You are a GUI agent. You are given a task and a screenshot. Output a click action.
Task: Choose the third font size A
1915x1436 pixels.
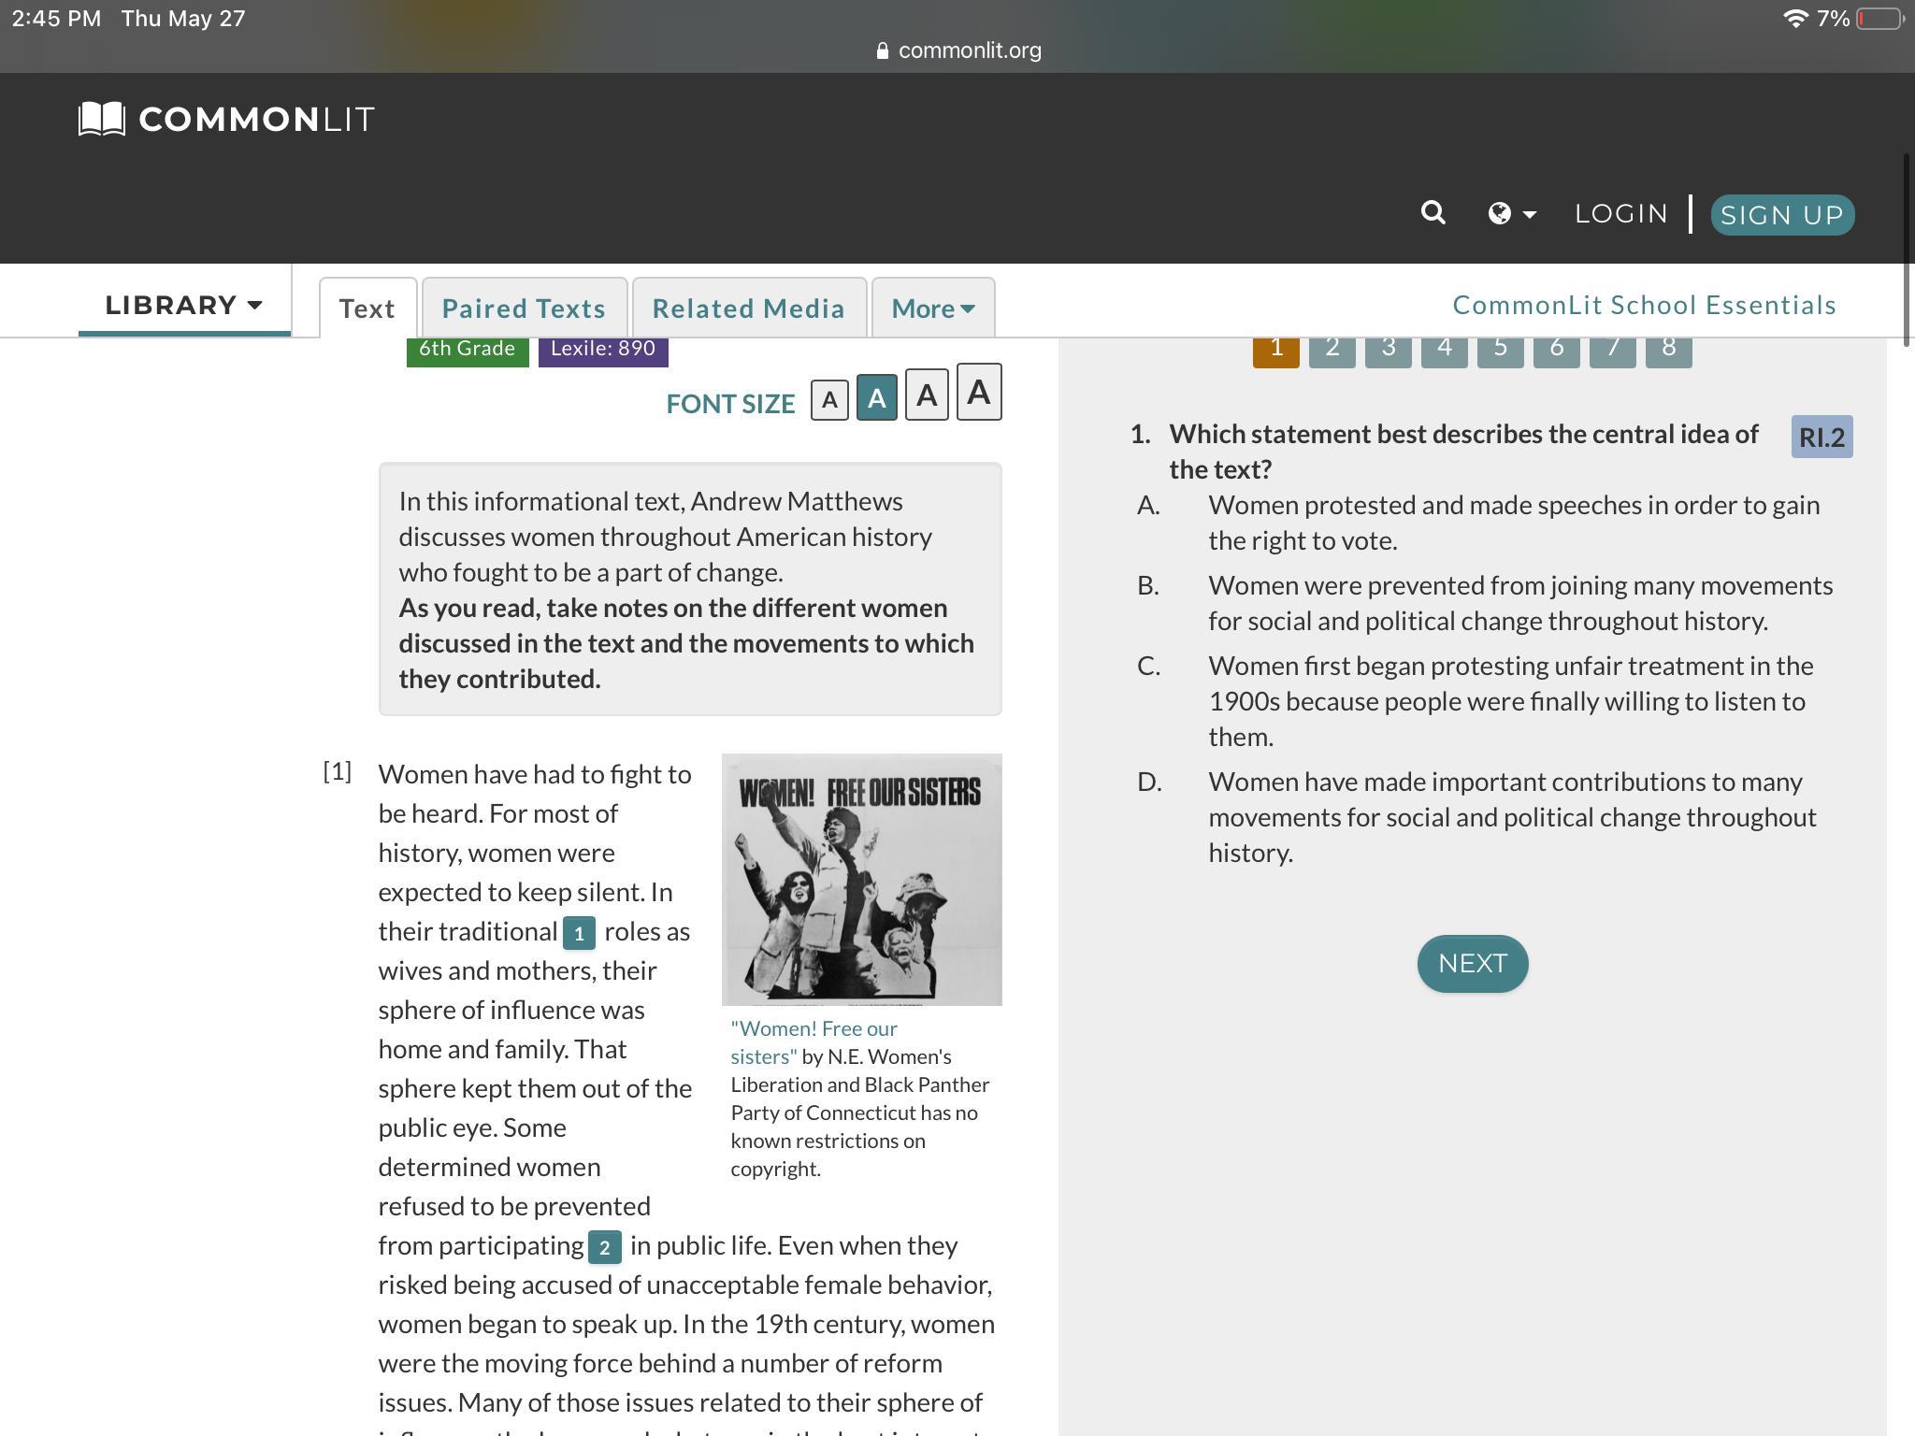(x=926, y=395)
